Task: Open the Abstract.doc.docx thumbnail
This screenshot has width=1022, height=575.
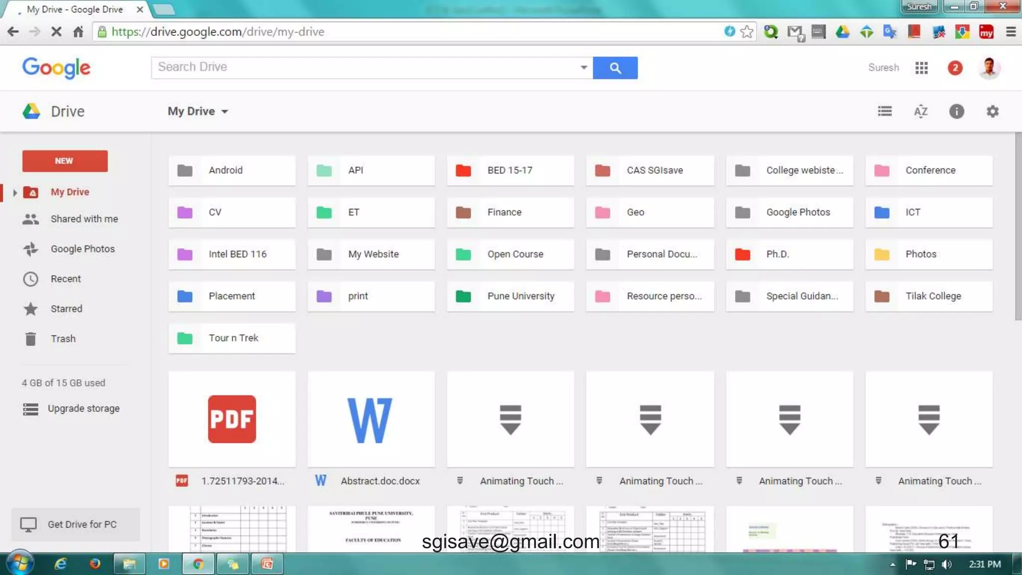Action: point(371,419)
